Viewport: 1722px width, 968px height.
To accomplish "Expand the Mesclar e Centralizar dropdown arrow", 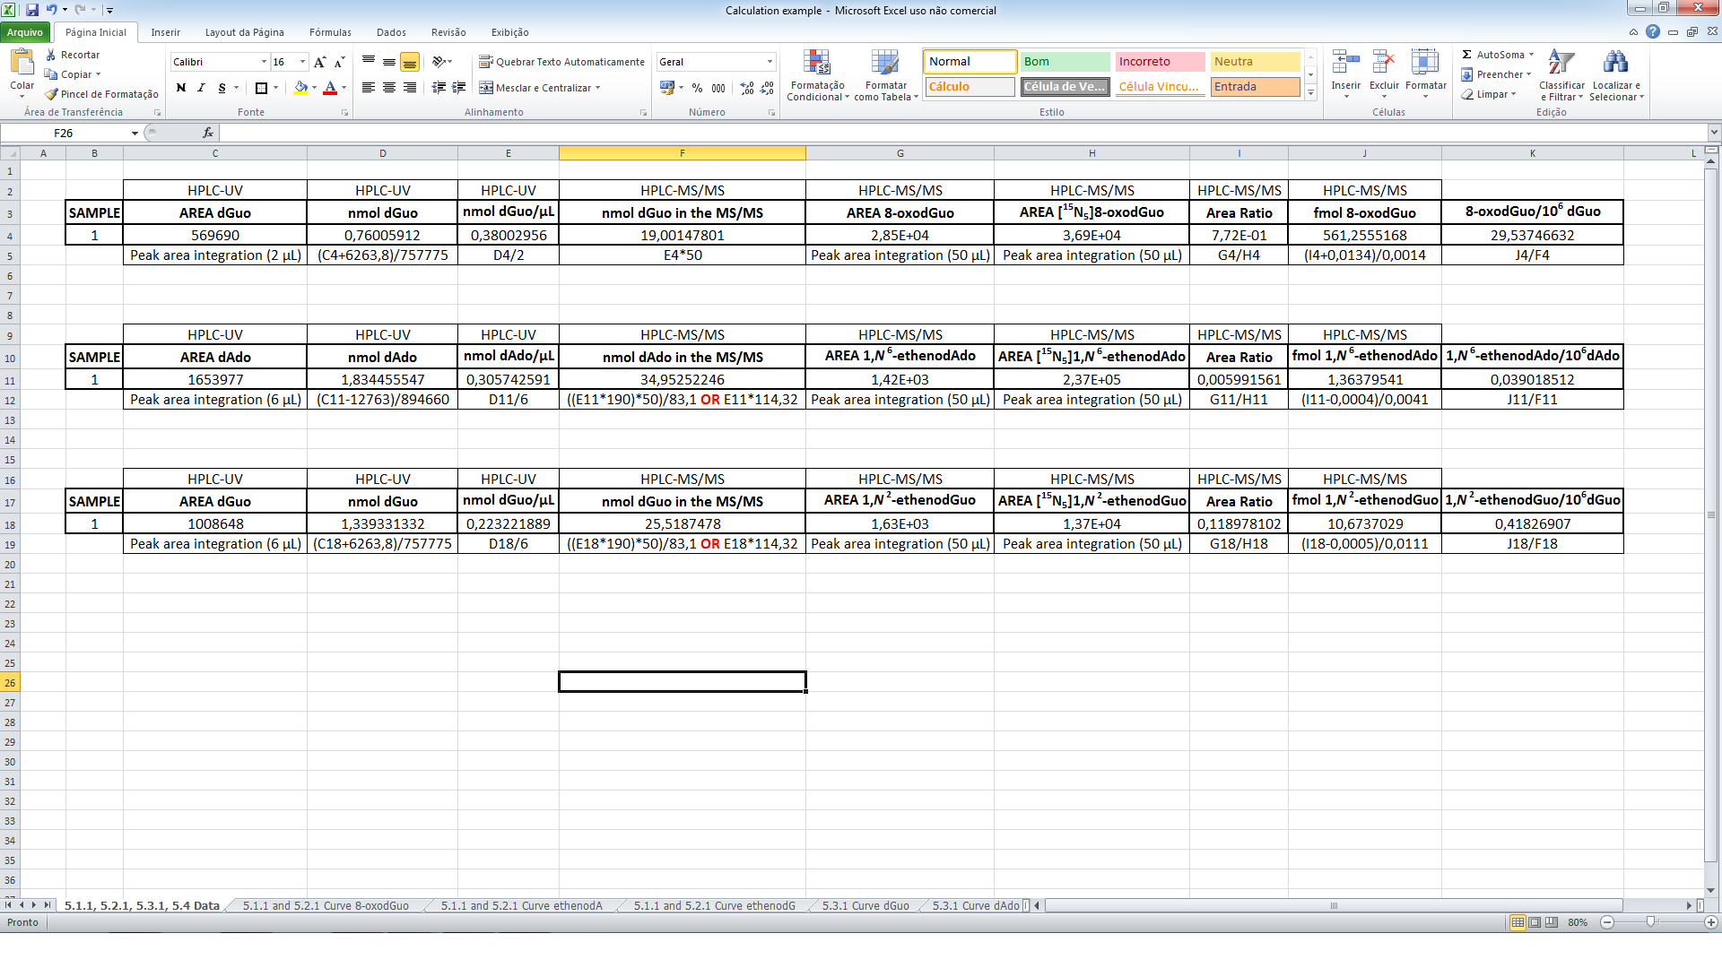I will 597,88.
